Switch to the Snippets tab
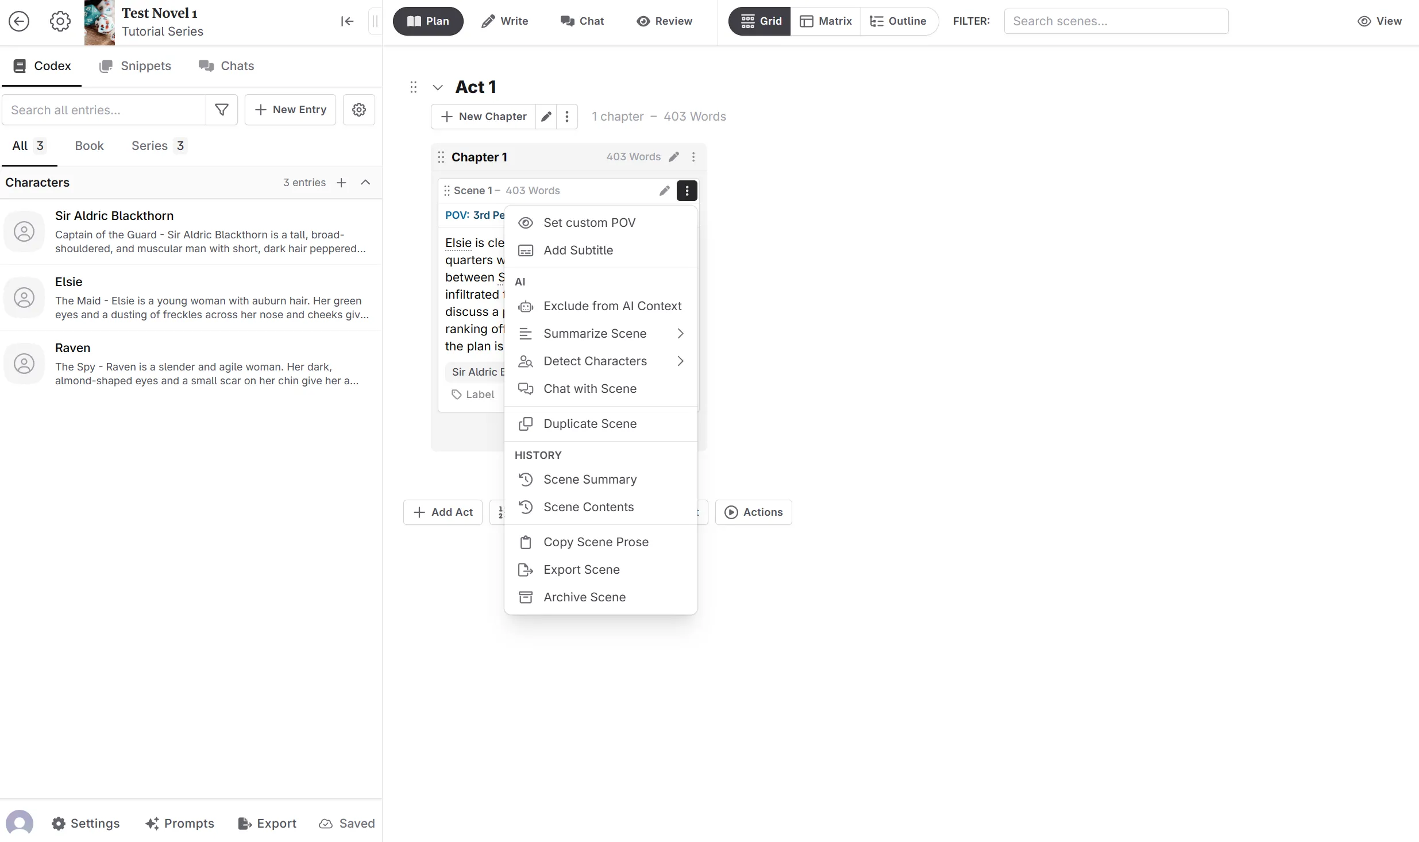 coord(136,65)
